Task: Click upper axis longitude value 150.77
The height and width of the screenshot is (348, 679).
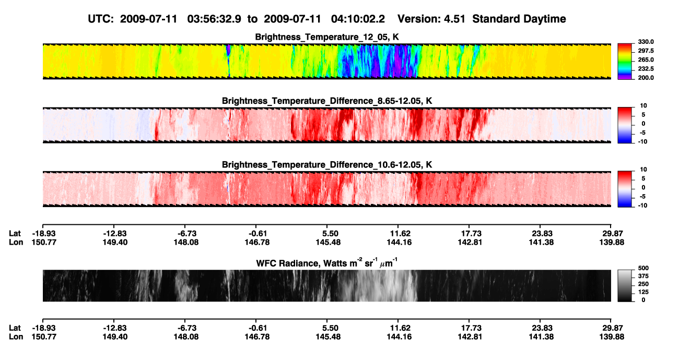Action: pos(43,243)
